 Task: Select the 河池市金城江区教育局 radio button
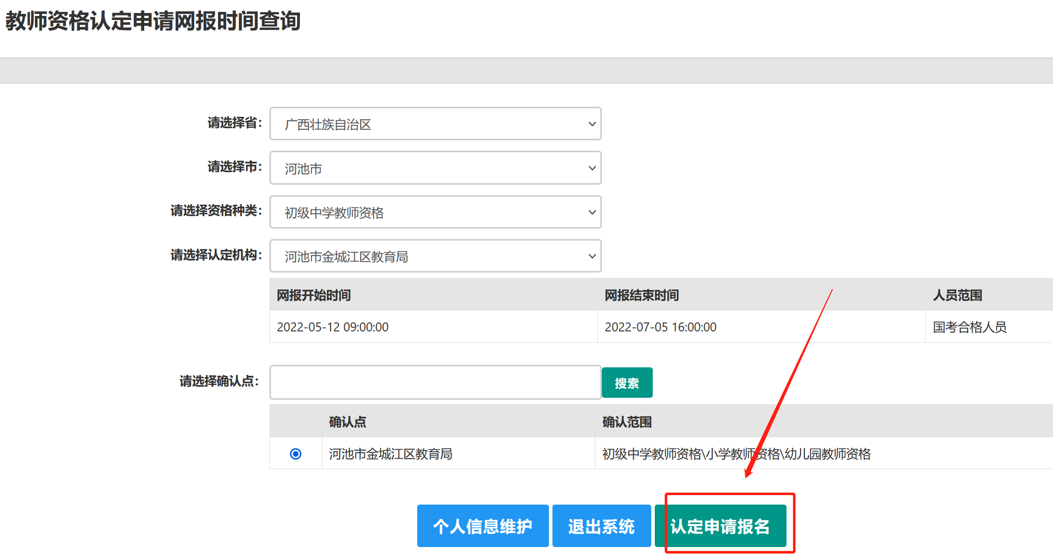coord(295,454)
